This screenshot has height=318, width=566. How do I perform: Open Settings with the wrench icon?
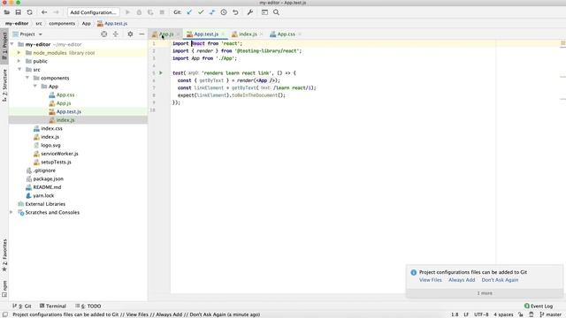tap(249, 12)
